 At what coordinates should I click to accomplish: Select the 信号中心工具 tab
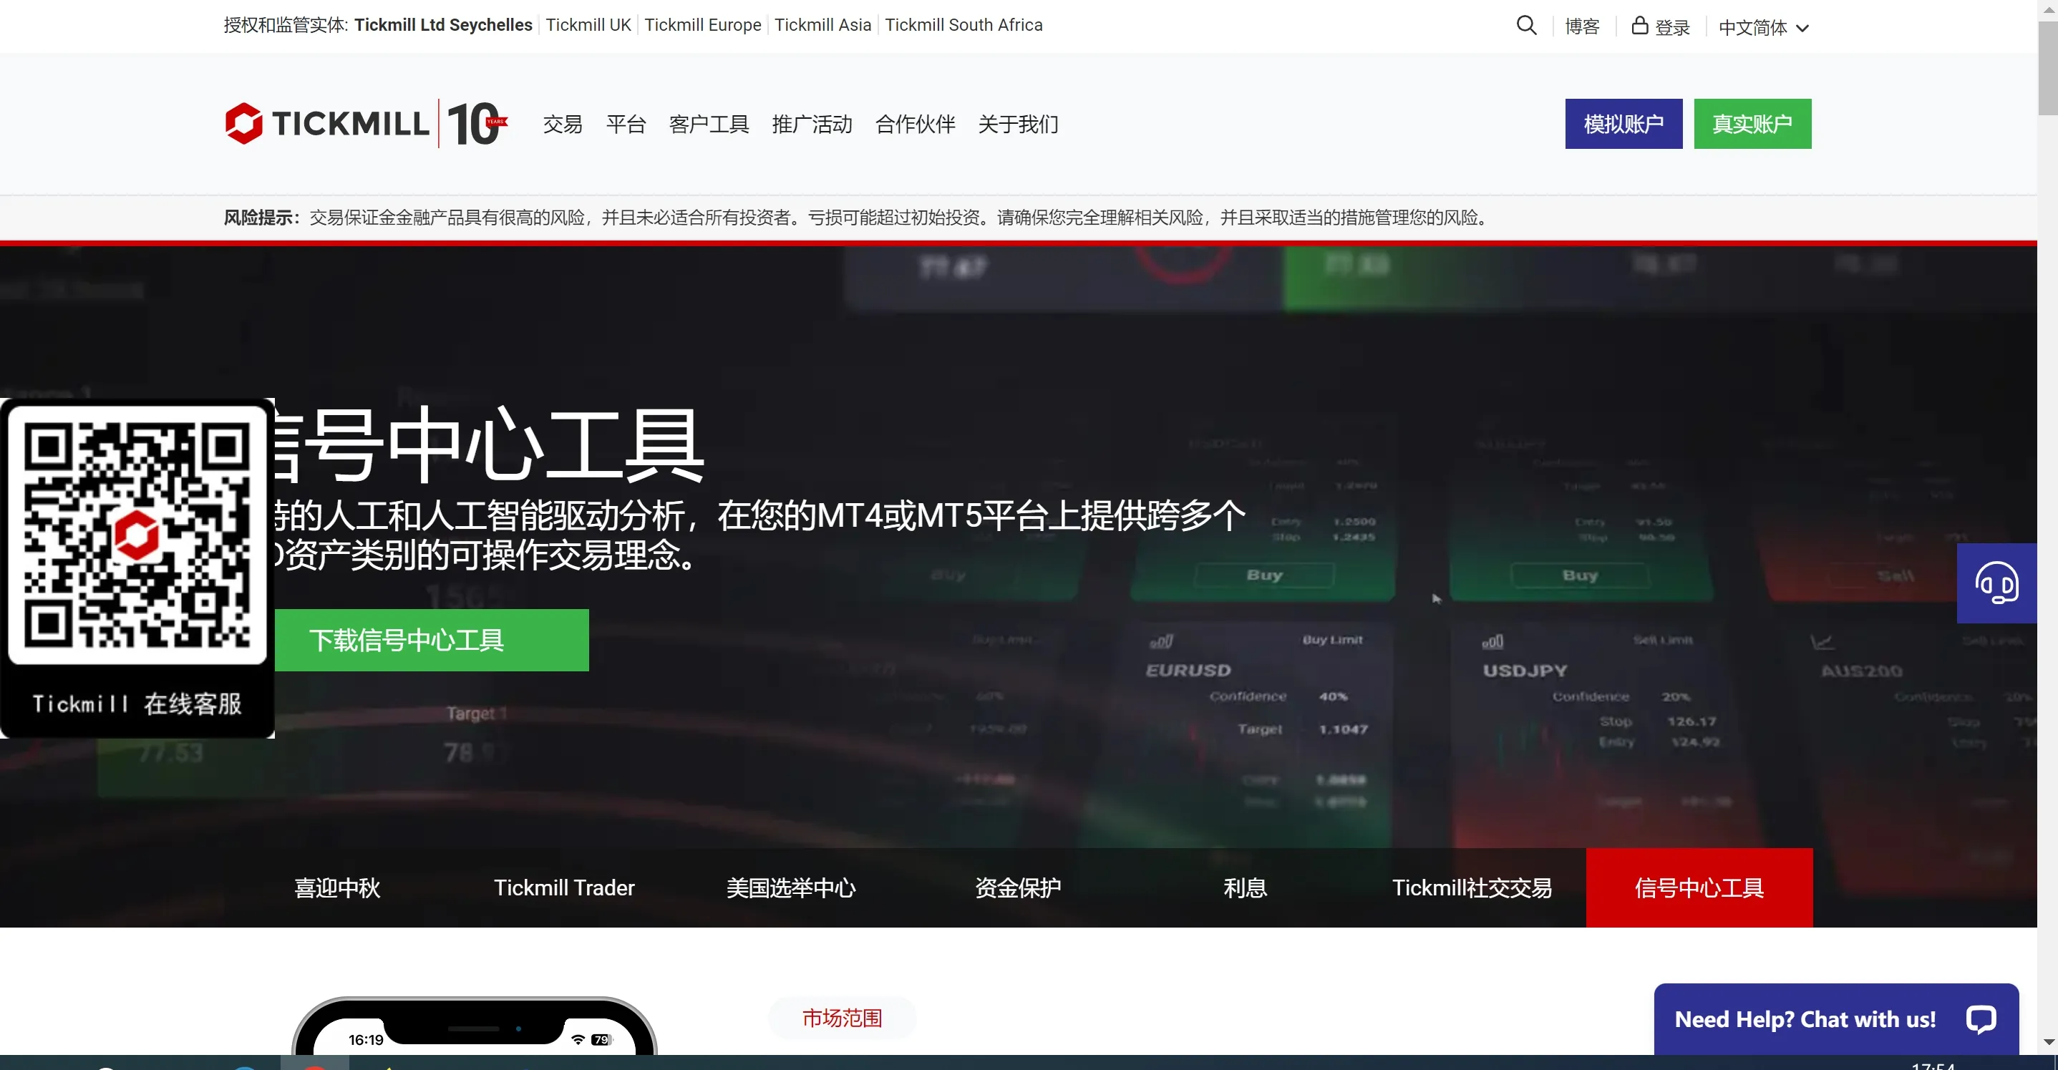tap(1699, 888)
